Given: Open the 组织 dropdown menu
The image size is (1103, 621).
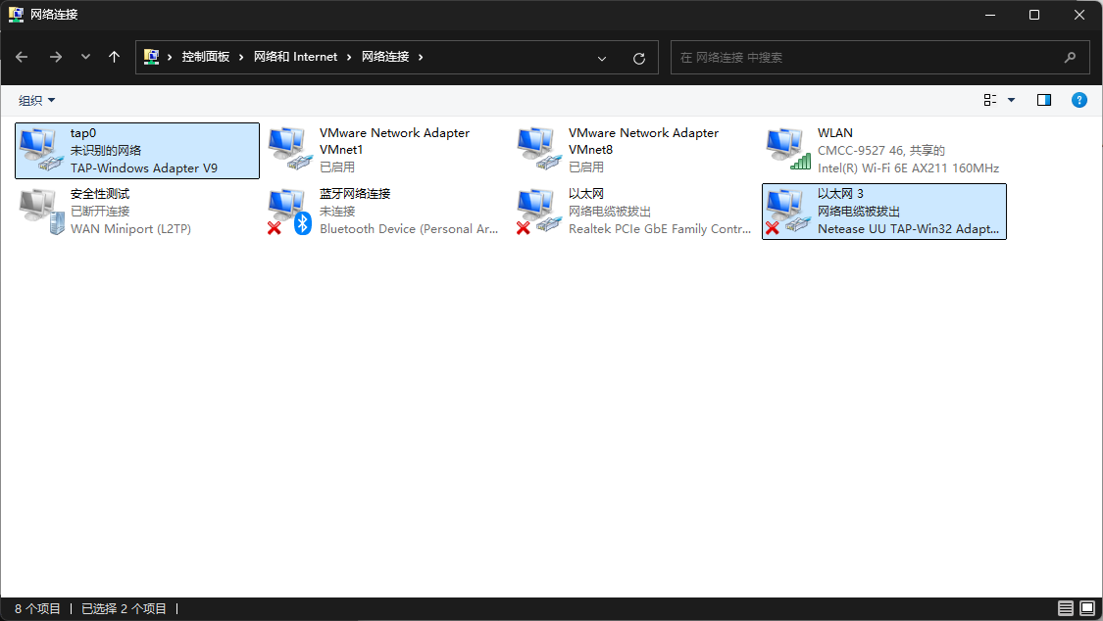Looking at the screenshot, I should pyautogui.click(x=36, y=101).
